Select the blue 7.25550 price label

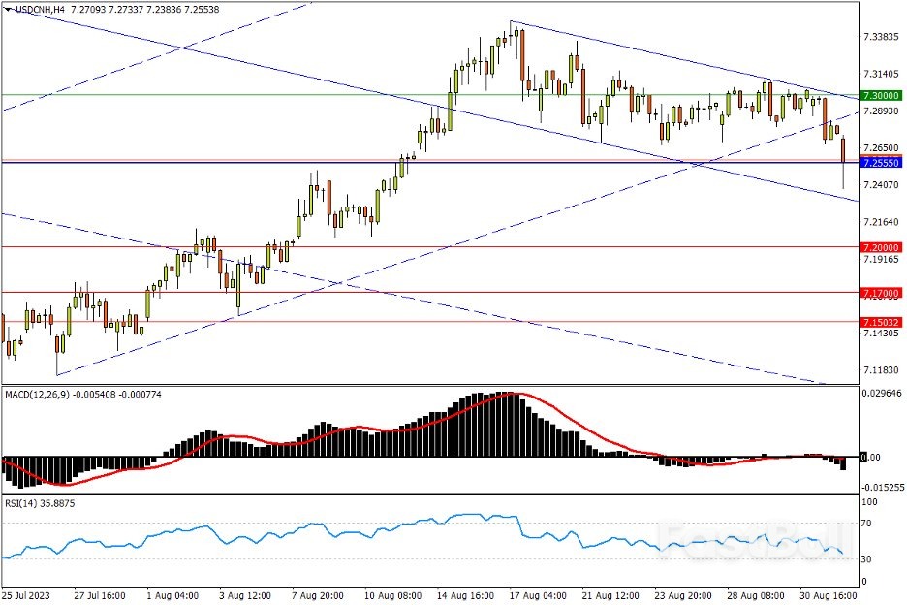[x=881, y=163]
